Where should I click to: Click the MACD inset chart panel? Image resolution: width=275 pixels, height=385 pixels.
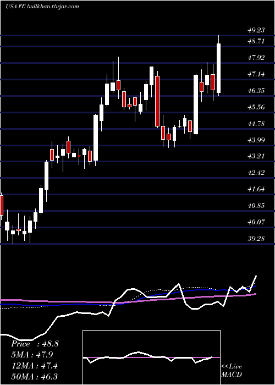[151, 358]
